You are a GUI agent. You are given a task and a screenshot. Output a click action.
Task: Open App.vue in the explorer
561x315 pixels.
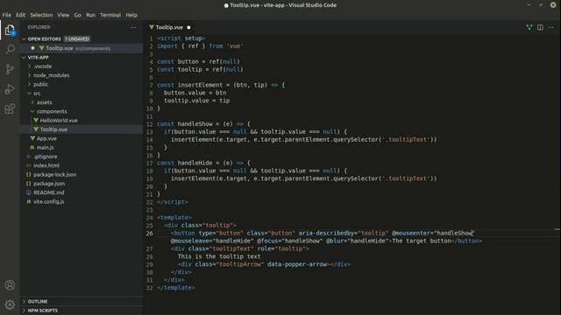click(x=46, y=138)
